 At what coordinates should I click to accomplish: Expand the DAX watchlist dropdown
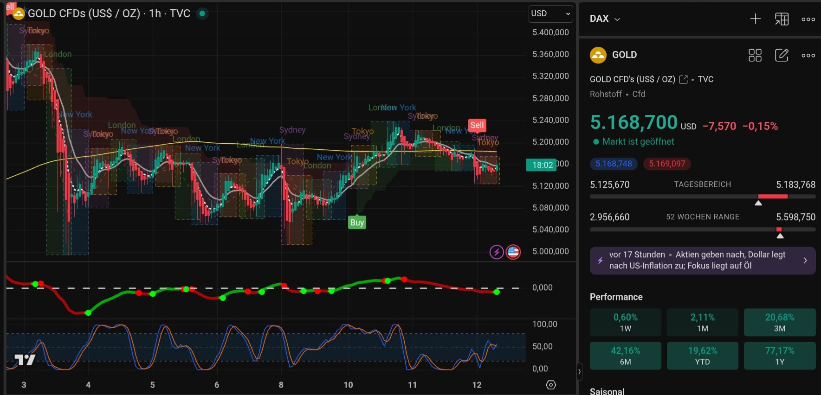[x=605, y=19]
